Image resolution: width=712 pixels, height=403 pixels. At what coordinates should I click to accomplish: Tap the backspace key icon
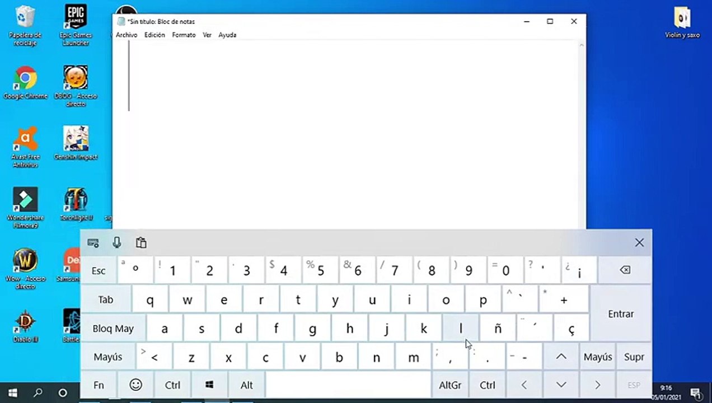pyautogui.click(x=625, y=270)
